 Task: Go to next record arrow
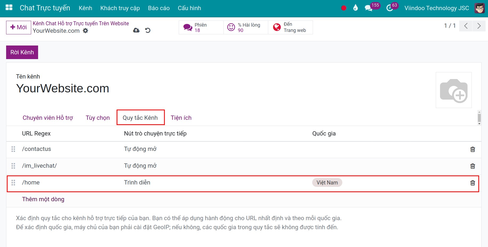coord(479,26)
